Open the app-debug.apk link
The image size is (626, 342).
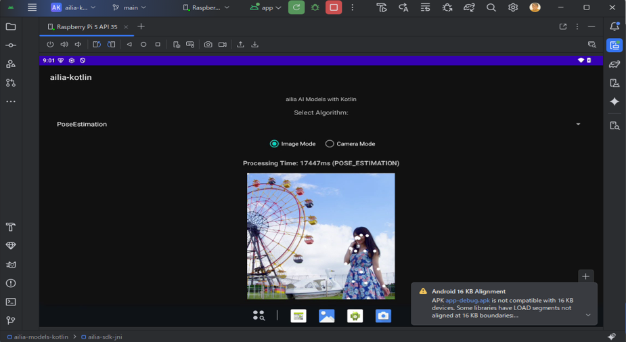(467, 300)
